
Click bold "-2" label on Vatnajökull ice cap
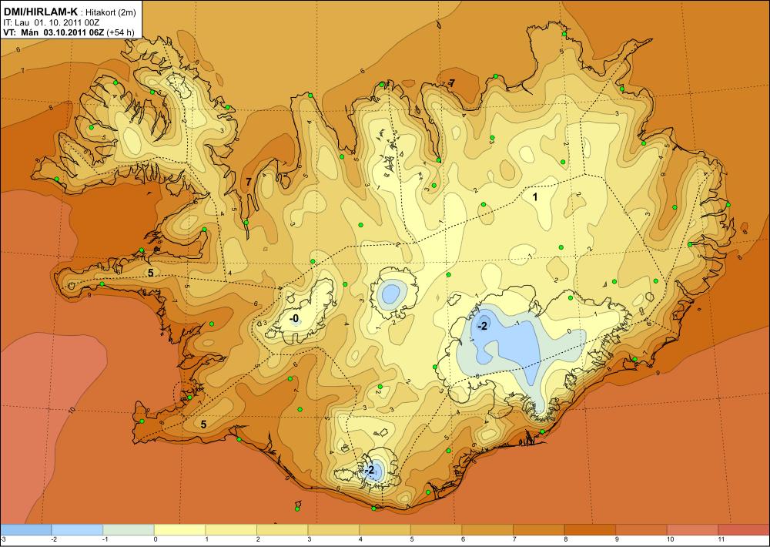point(482,326)
